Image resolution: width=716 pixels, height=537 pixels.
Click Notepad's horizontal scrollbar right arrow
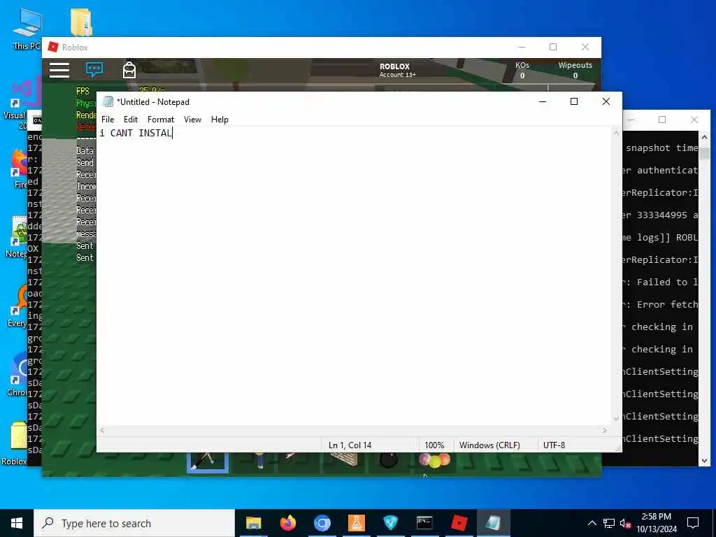pyautogui.click(x=605, y=430)
